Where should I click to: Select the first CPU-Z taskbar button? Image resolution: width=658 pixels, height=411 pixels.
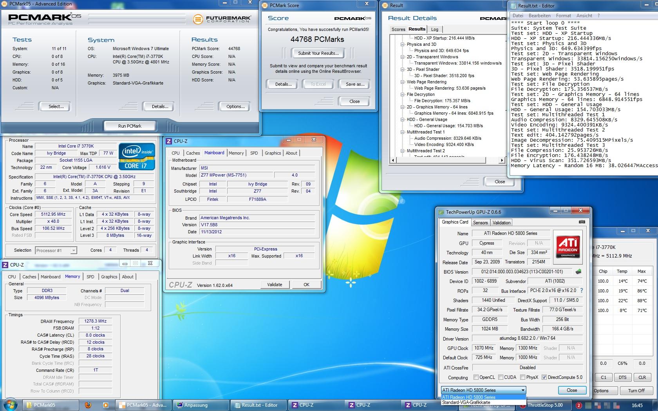pos(316,405)
